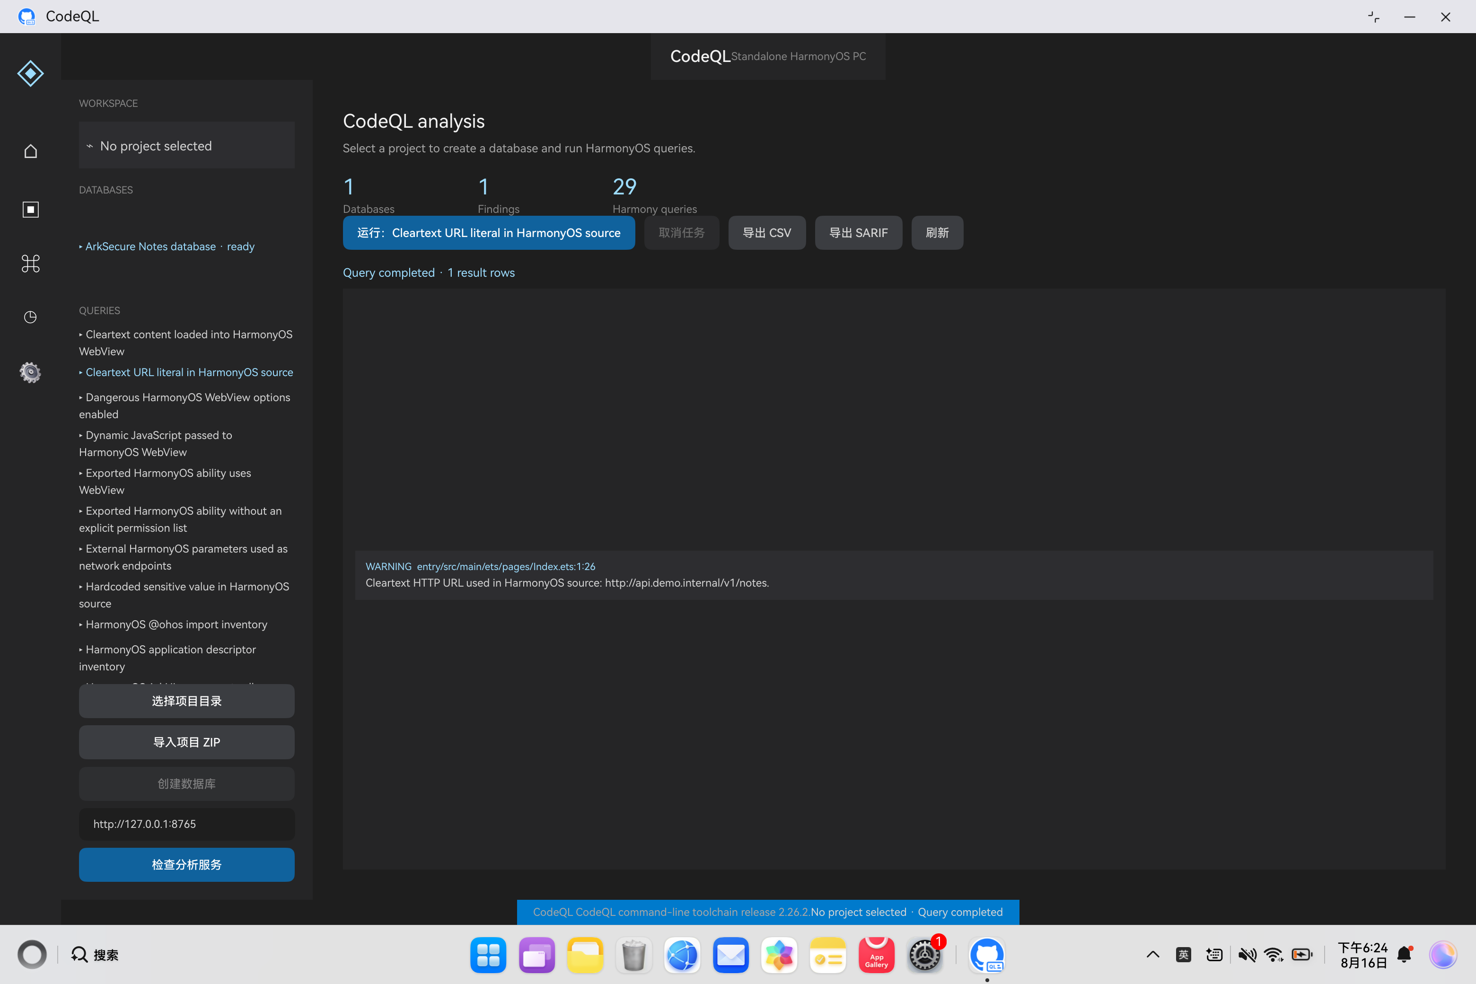Open the gear settings icon in sidebar
1476x984 pixels.
[30, 372]
